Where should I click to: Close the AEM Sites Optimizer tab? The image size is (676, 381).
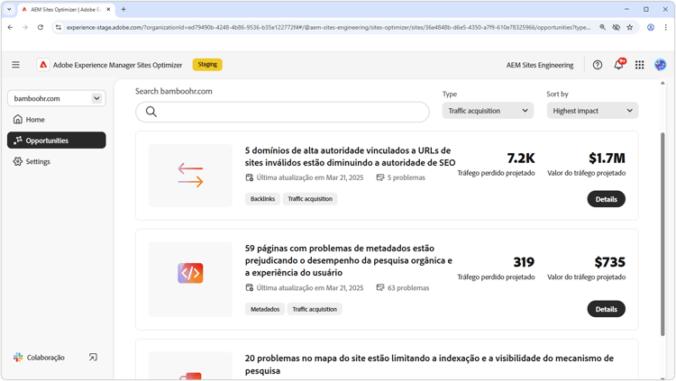(108, 9)
